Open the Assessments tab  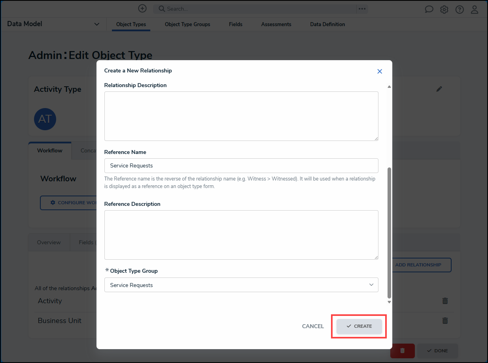click(276, 24)
